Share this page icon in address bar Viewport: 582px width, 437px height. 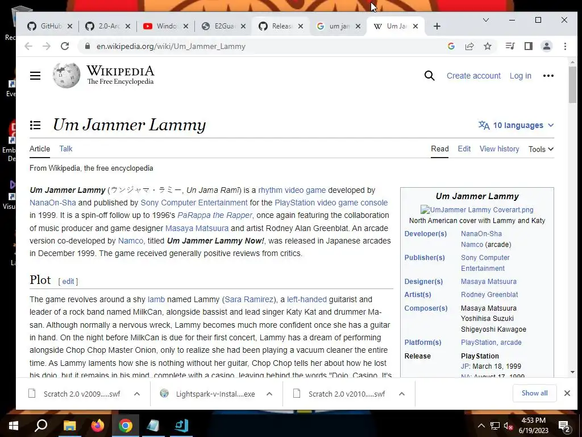(469, 46)
